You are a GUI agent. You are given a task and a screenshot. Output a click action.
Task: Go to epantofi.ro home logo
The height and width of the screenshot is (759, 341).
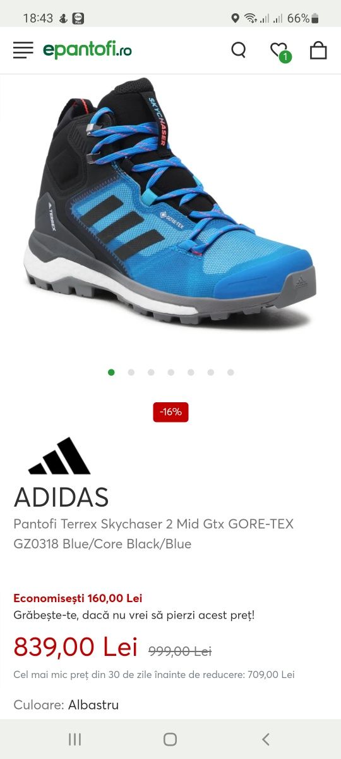tap(87, 50)
